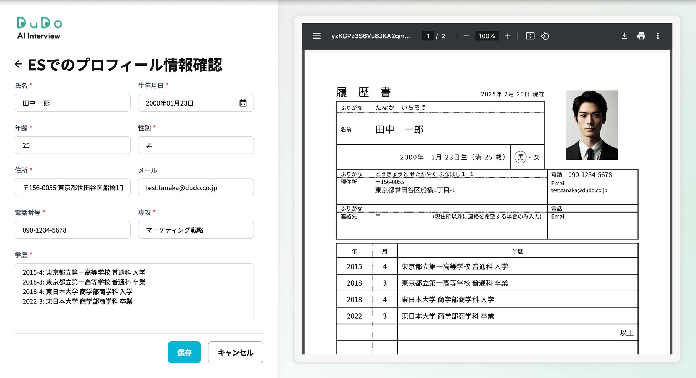The height and width of the screenshot is (378, 696).
Task: Click the 履歴書 title in the PDF
Action: click(363, 92)
